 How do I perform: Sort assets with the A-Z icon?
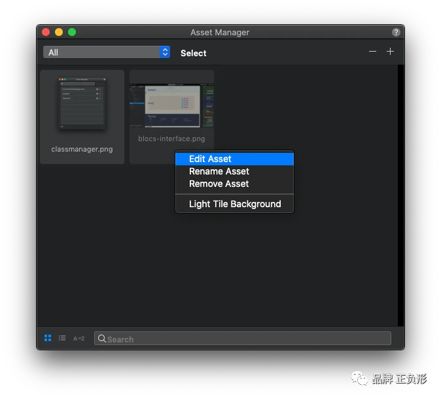(79, 339)
